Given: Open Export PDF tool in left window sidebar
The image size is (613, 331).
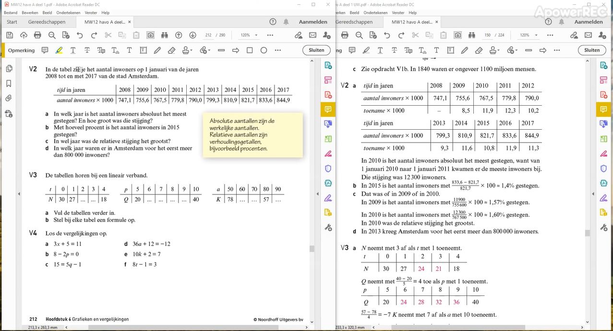Looking at the screenshot, I should (x=328, y=65).
